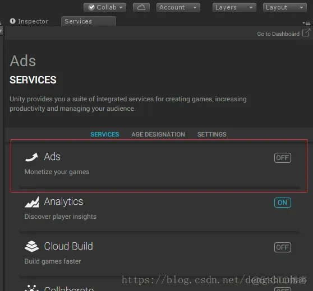Screen dimensions: 313x291
Task: Click Go to Dashboard link
Action: click(278, 34)
